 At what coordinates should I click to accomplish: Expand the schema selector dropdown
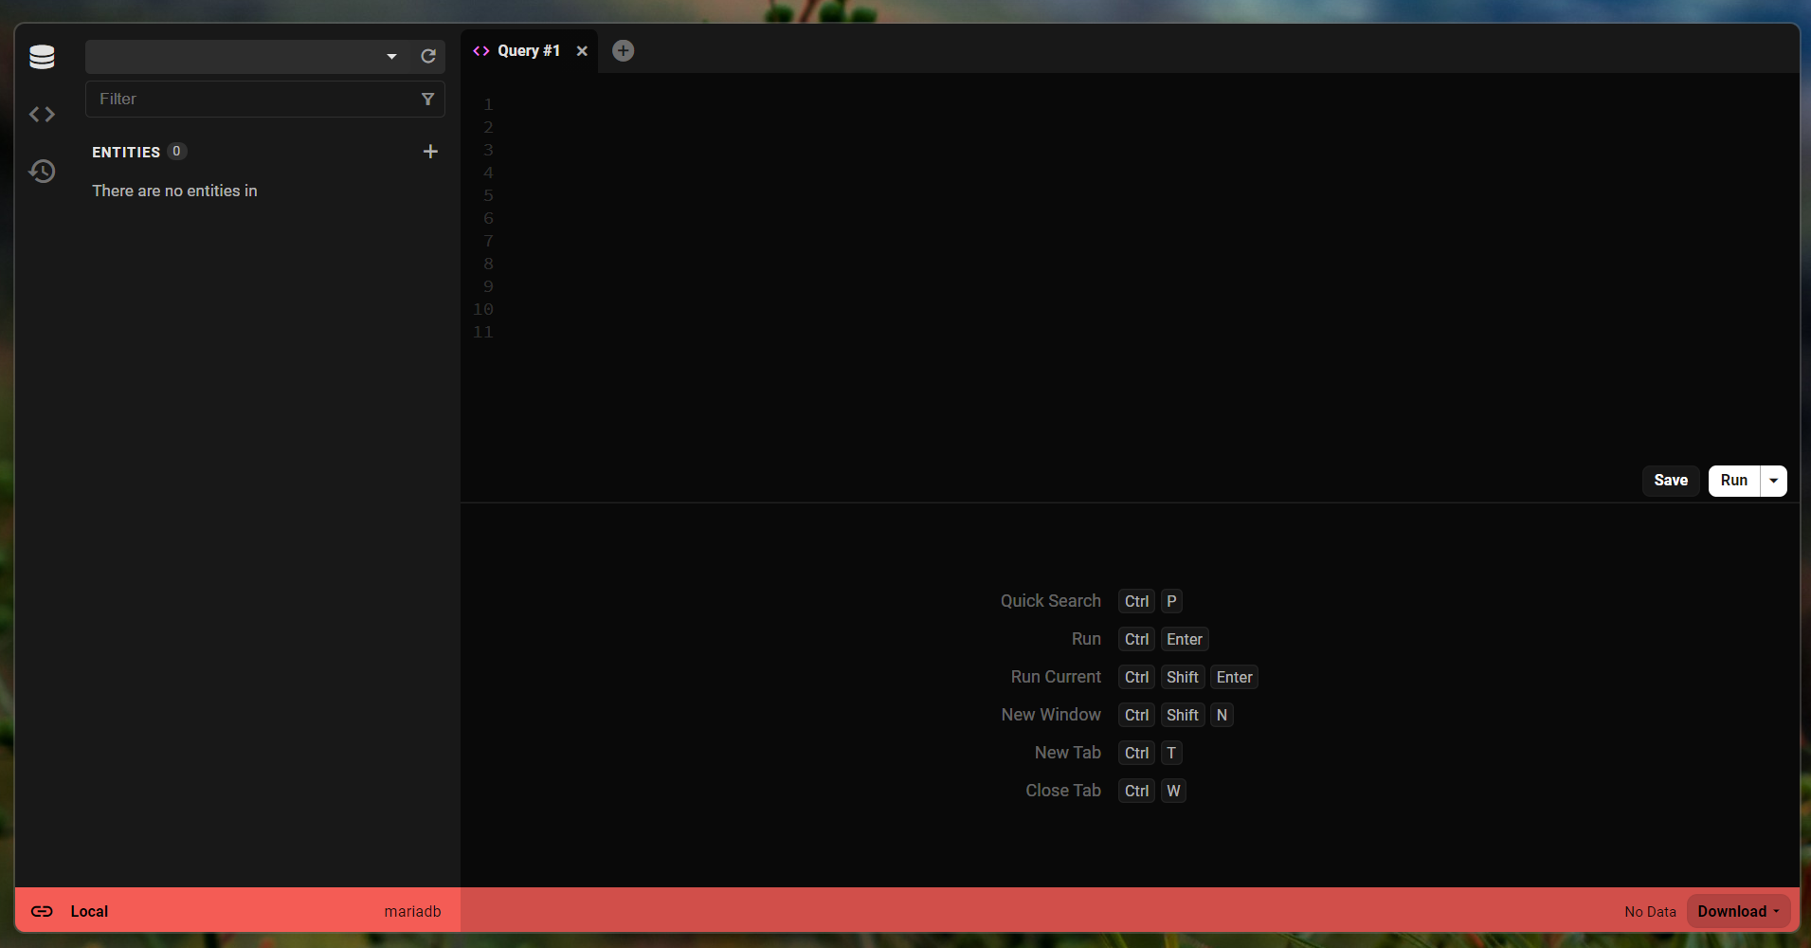[391, 57]
